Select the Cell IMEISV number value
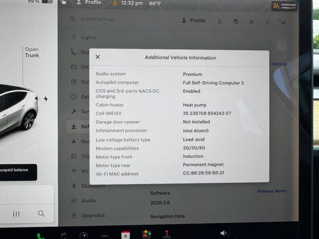Viewport: 319px width, 239px height. (x=207, y=114)
